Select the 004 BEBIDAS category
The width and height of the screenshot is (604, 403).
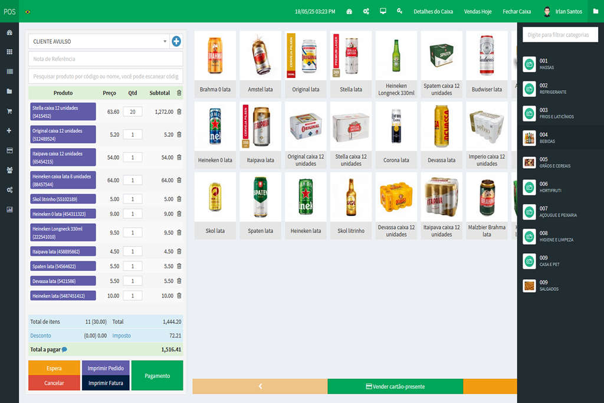pyautogui.click(x=560, y=138)
